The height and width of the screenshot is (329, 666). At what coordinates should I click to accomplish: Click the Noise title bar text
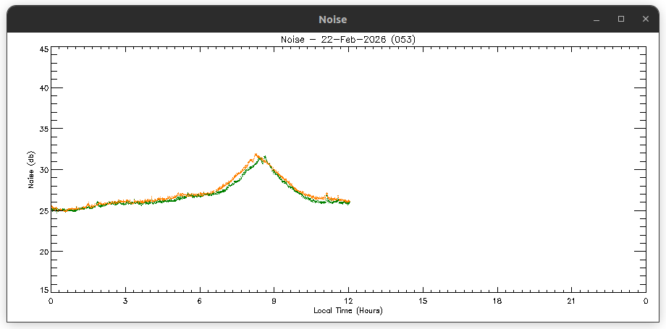point(332,20)
